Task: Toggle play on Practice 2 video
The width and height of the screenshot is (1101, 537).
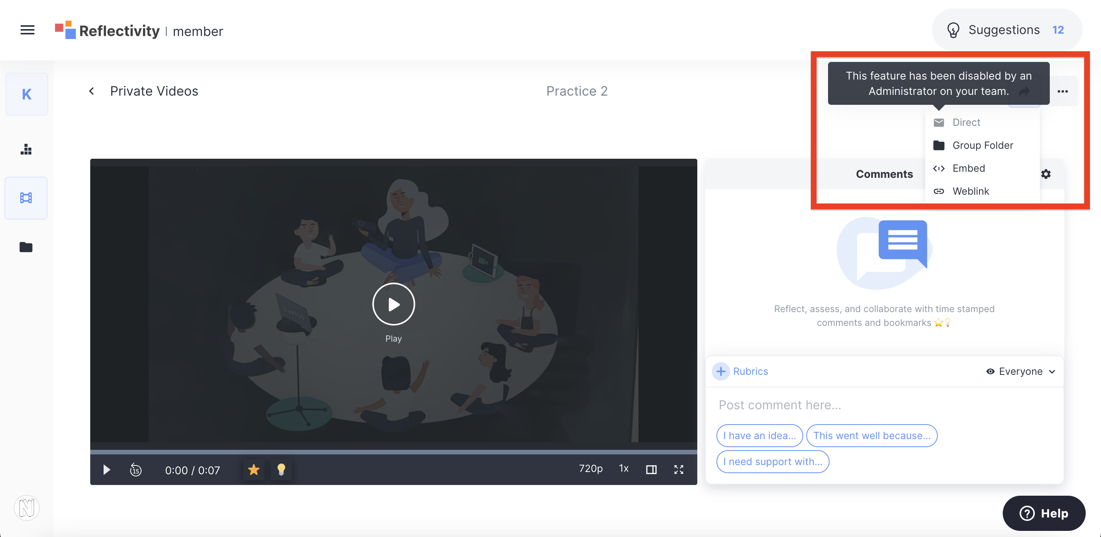Action: click(x=393, y=304)
